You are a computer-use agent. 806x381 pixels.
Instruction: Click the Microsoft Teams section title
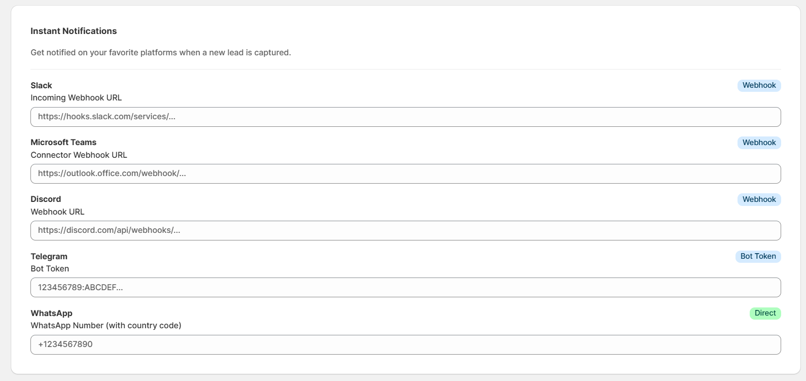click(x=63, y=142)
